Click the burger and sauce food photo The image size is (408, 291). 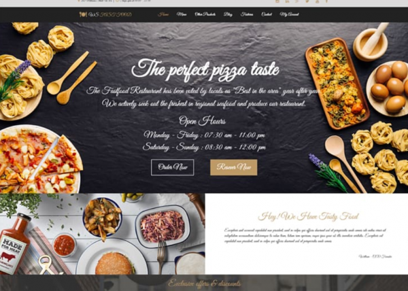coord(102,234)
